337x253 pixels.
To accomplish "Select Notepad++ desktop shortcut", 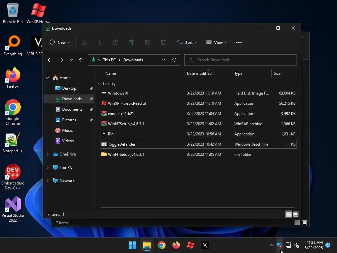I will coord(13,142).
